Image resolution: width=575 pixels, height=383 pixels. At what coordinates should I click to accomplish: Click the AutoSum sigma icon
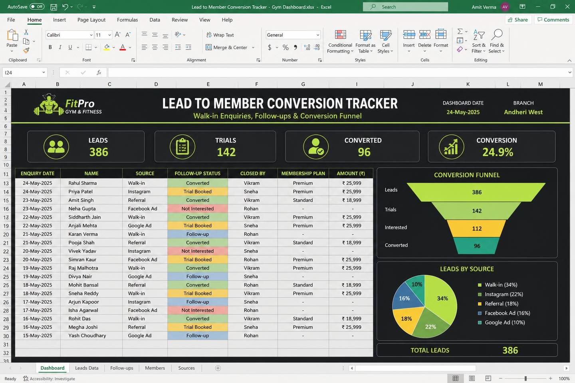pyautogui.click(x=460, y=32)
